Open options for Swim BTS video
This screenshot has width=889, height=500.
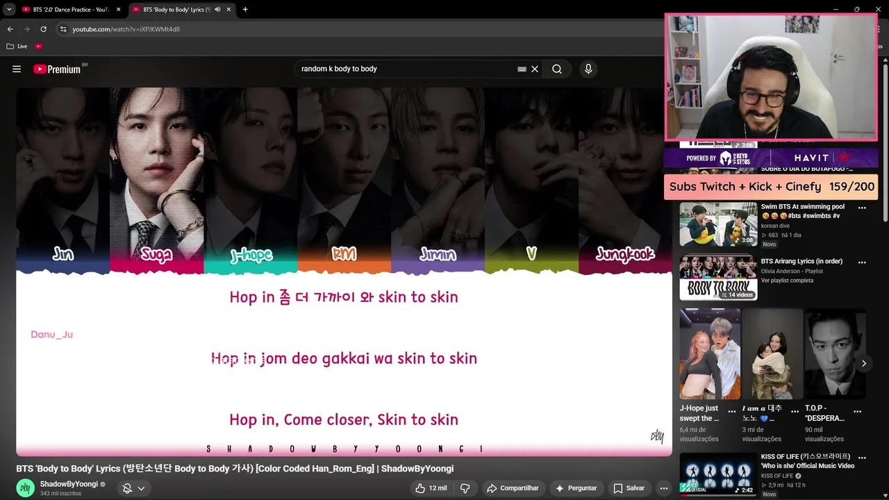pyautogui.click(x=862, y=208)
